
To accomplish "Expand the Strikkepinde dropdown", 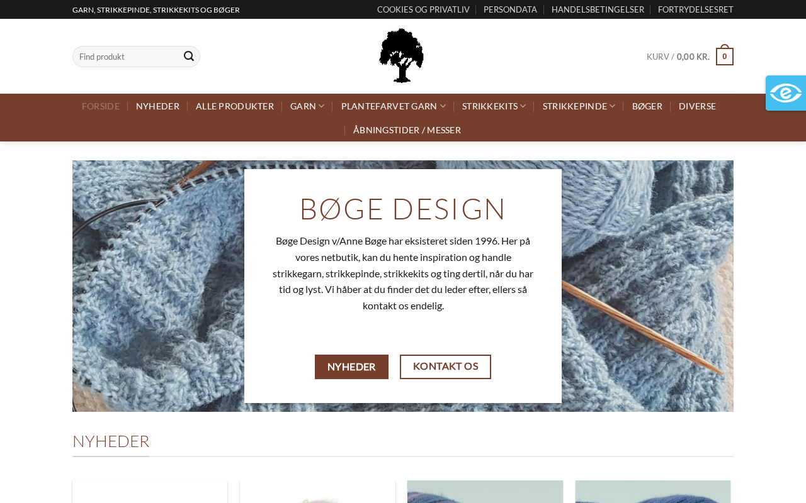I will pyautogui.click(x=579, y=106).
